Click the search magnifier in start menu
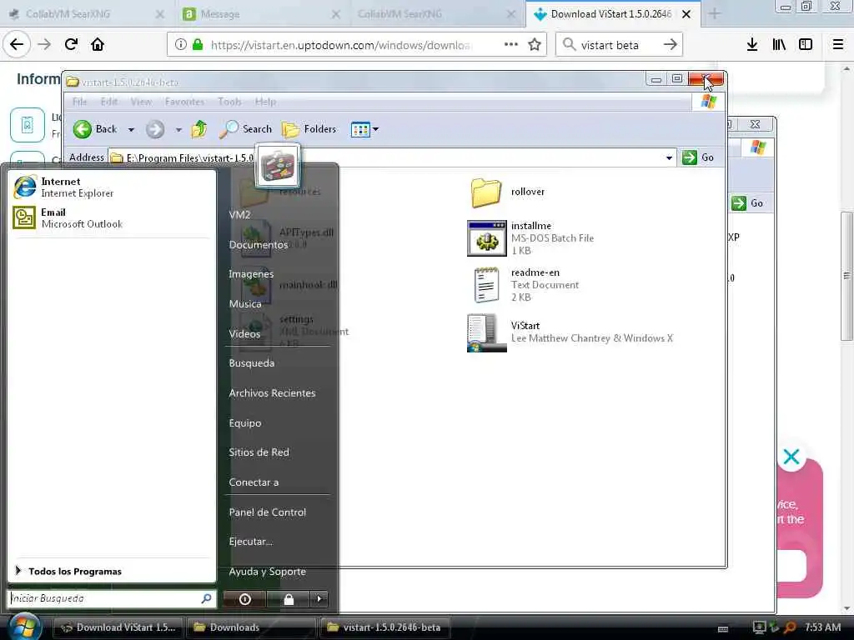 point(206,598)
